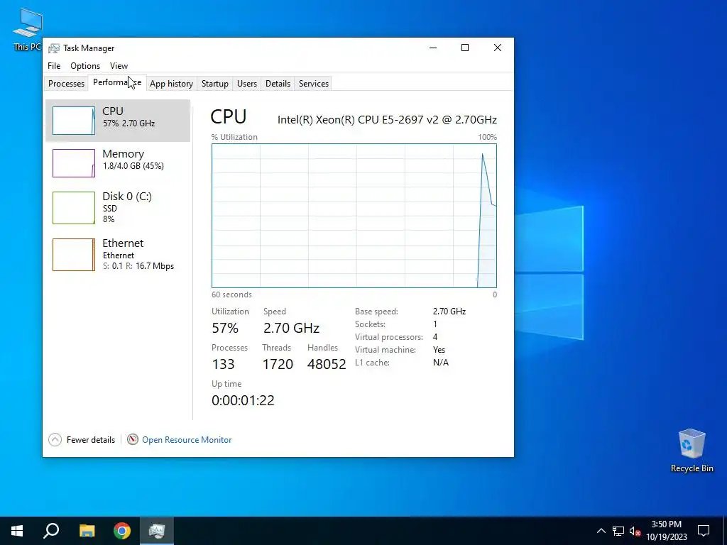Click the 2.70 GHz speed value
This screenshot has width=727, height=545.
(x=291, y=328)
